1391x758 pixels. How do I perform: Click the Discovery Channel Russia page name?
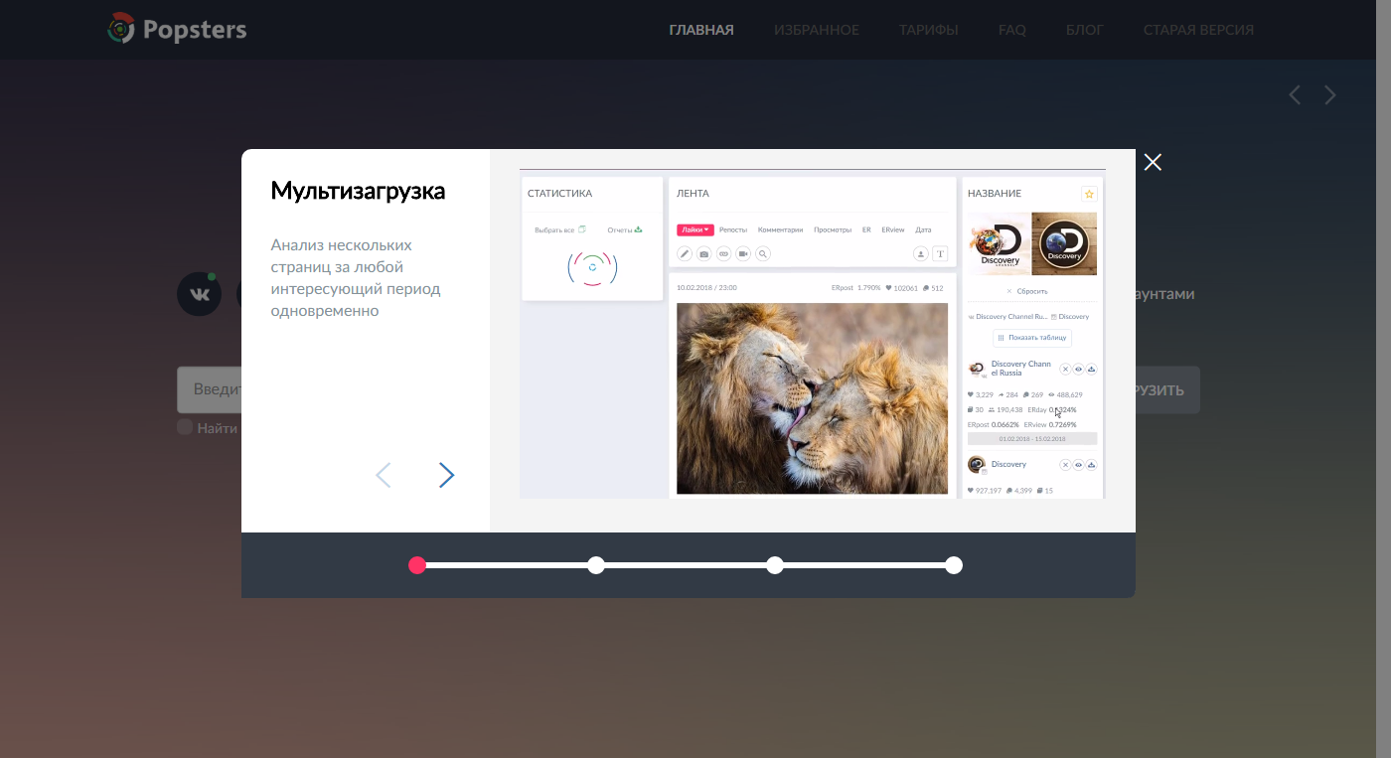click(1021, 369)
